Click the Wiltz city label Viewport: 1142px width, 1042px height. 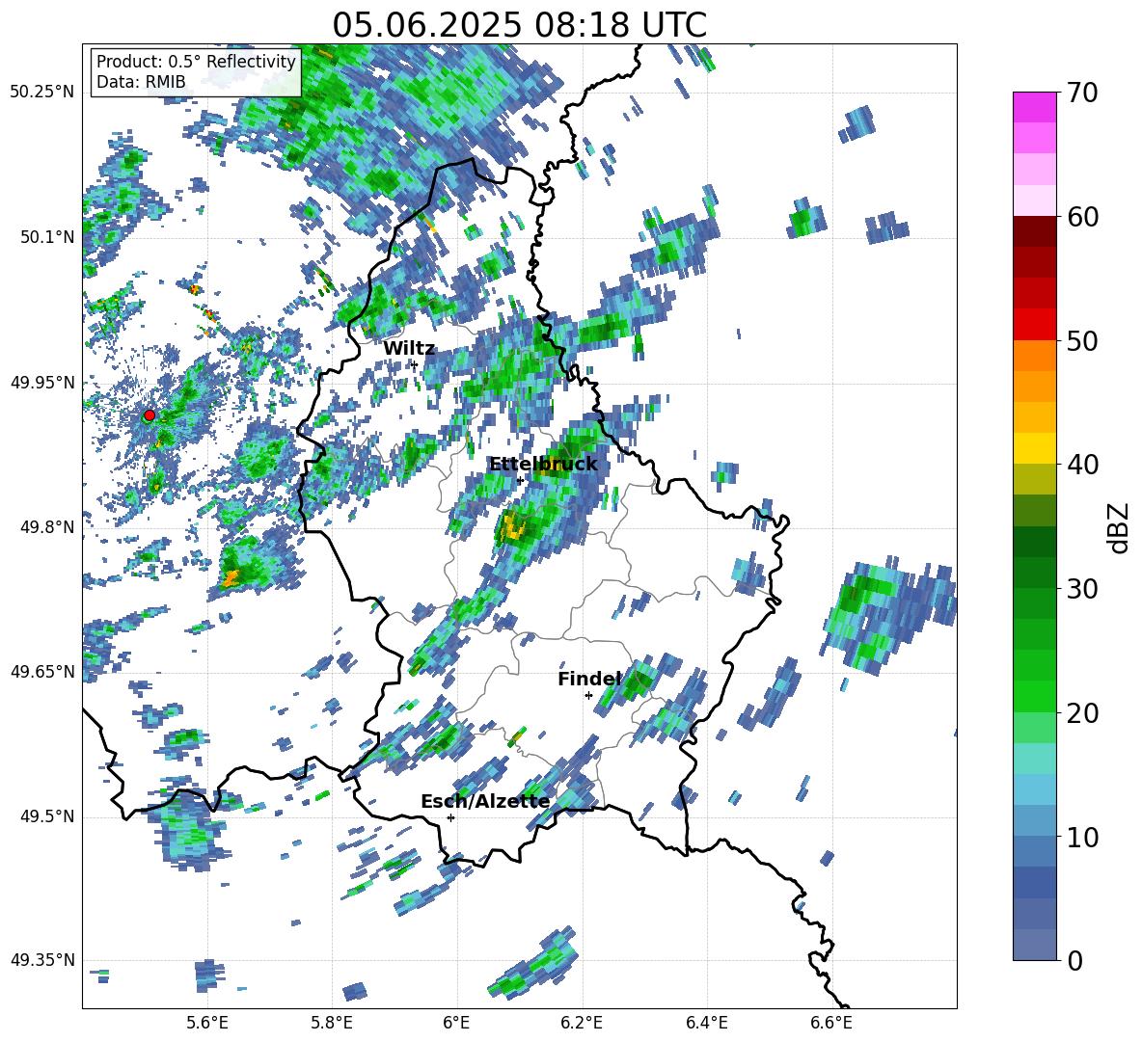(409, 348)
